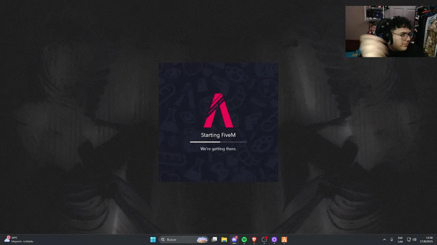Switch the ESP LAA input language
Viewport: 437px width, 245px height.
tap(400, 240)
